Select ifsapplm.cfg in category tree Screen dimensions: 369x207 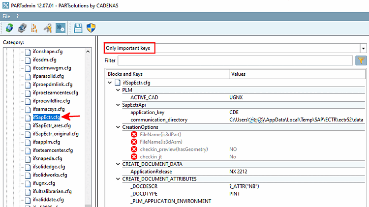tap(46, 142)
